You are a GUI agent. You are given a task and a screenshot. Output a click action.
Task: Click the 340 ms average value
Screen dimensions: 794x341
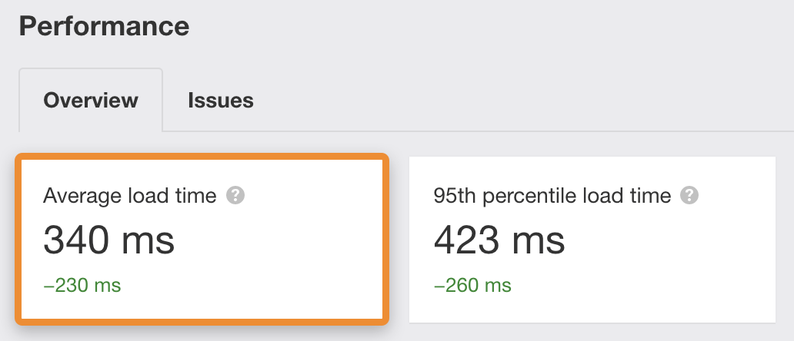pyautogui.click(x=109, y=239)
